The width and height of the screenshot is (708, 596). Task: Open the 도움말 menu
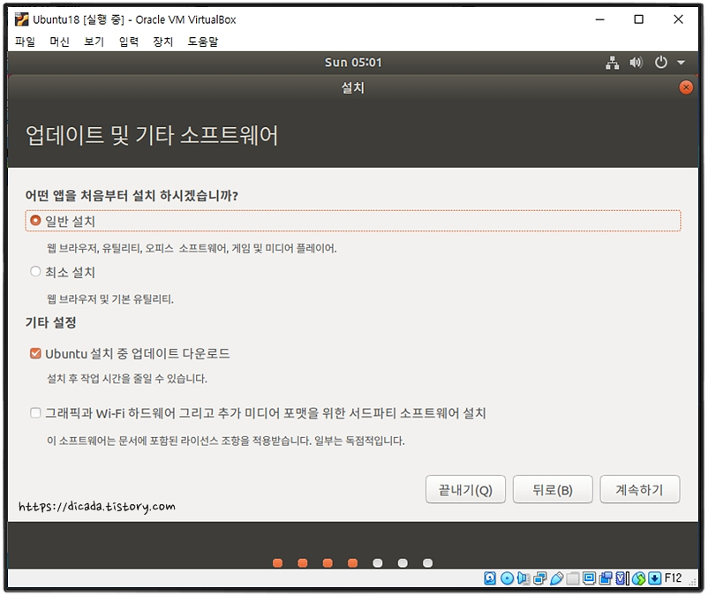click(203, 41)
